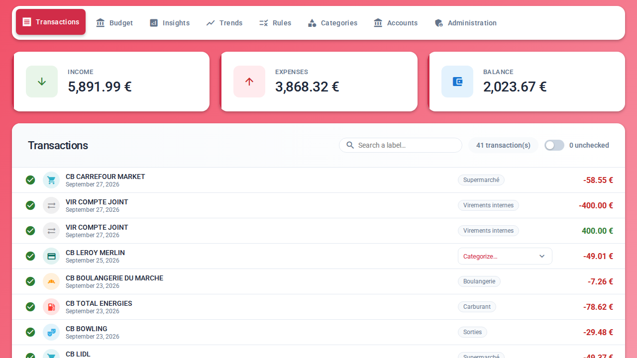Open the Trends tab
Screen dimensions: 637x358
click(x=224, y=23)
